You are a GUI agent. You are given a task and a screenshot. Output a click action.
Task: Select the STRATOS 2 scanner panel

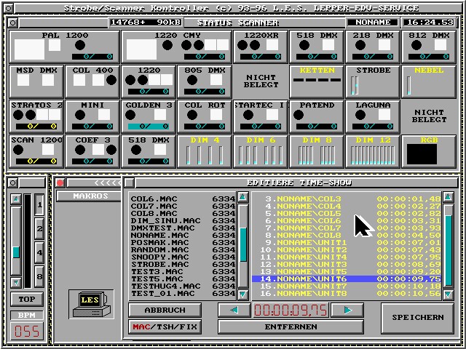(x=36, y=116)
